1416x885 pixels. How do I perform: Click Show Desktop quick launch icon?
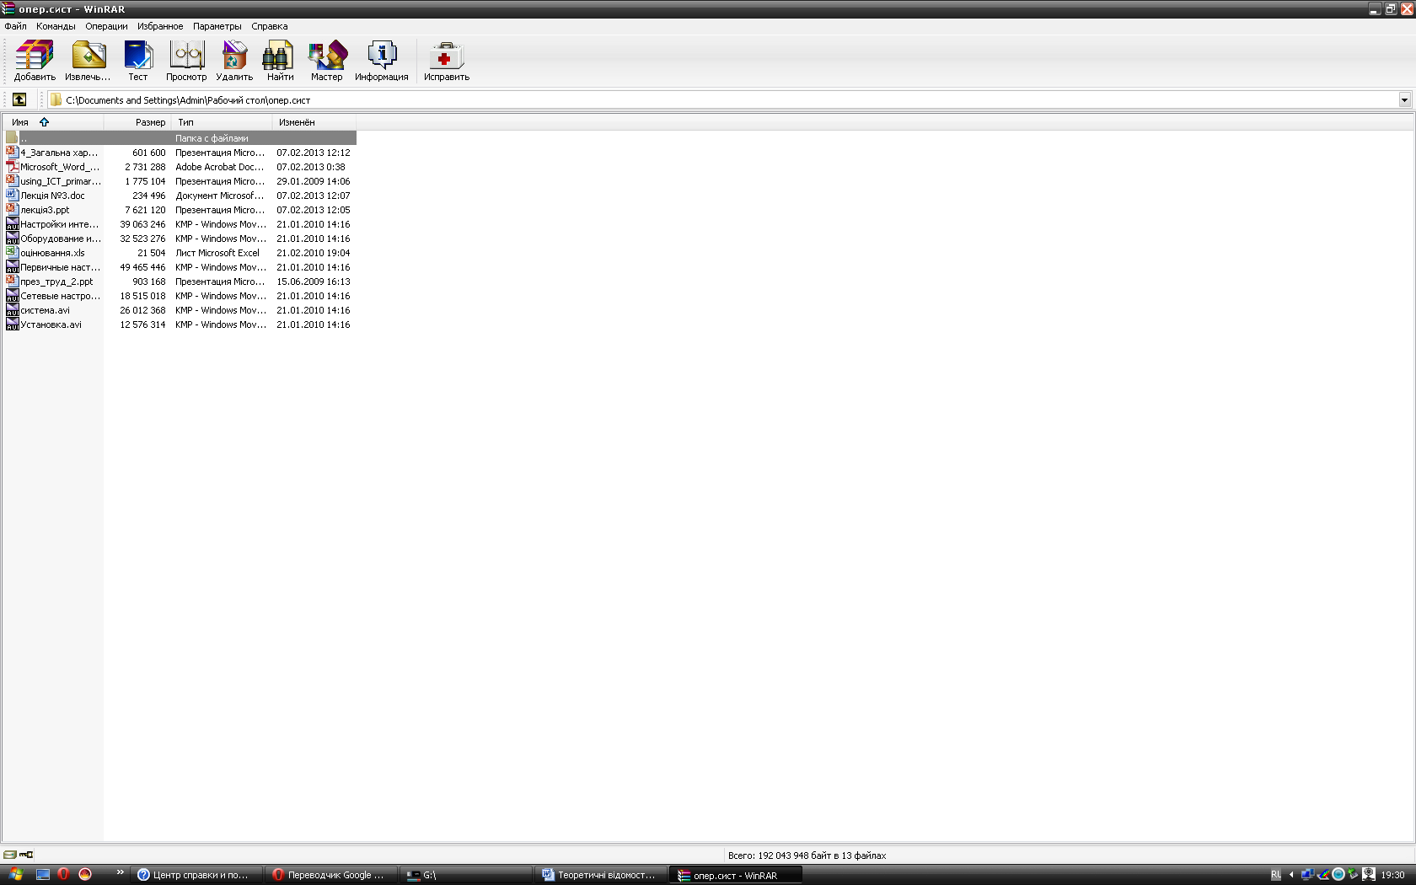(x=43, y=875)
